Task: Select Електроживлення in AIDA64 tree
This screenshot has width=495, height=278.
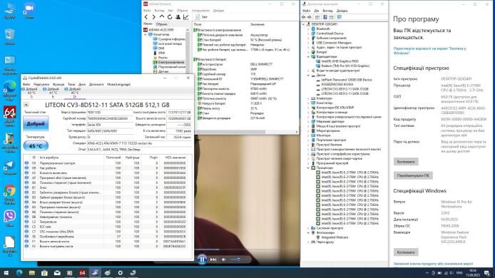Action: tap(171, 63)
